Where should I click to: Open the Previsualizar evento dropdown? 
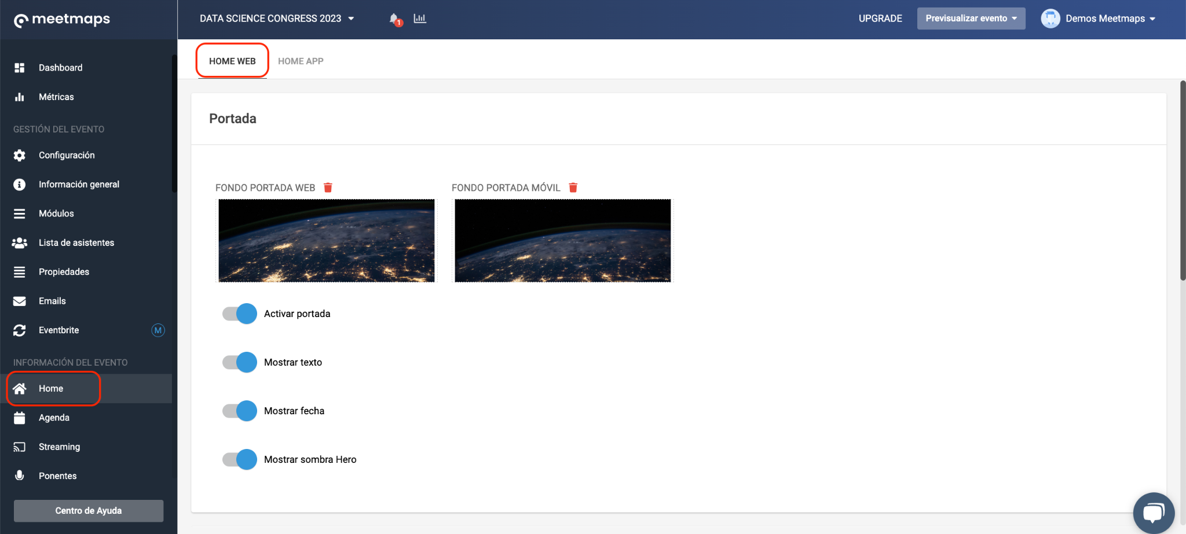pos(971,19)
